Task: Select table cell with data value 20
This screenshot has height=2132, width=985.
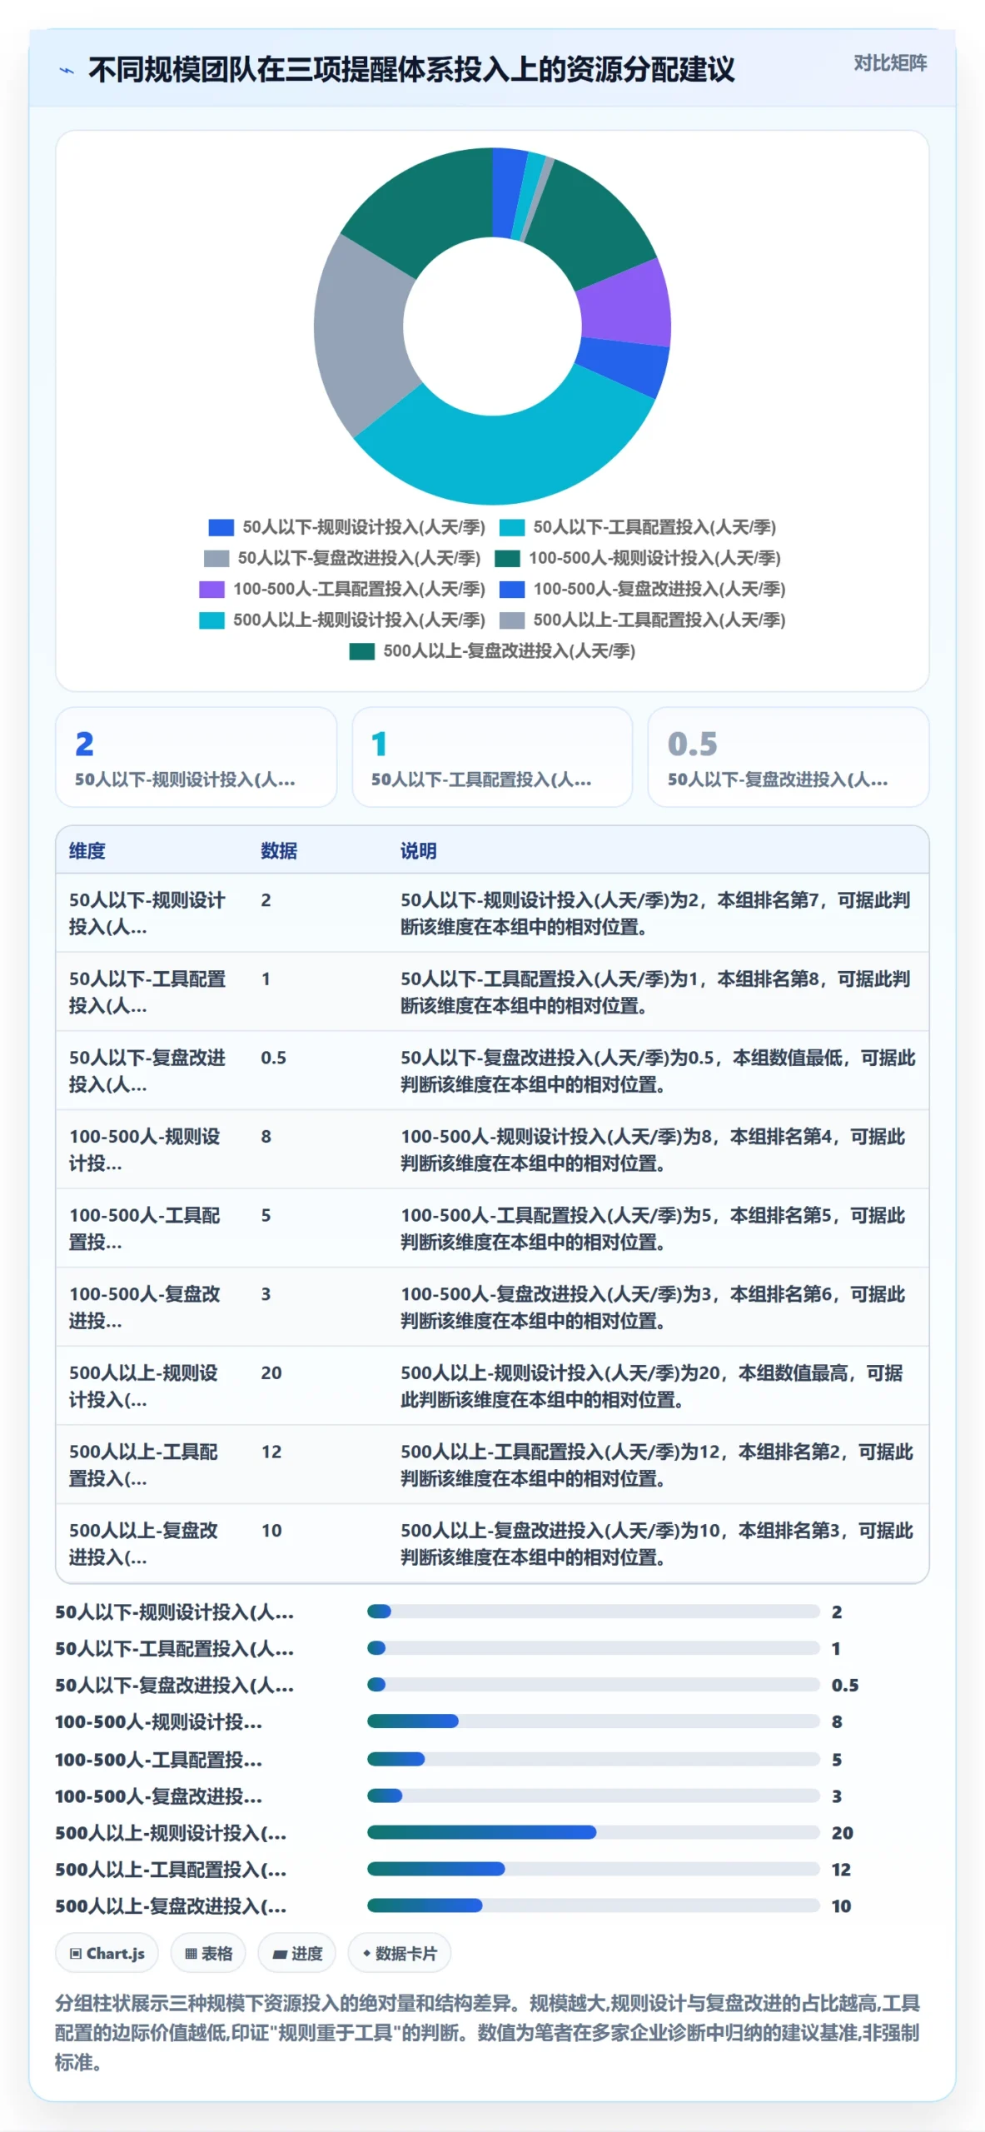Action: tap(317, 1386)
